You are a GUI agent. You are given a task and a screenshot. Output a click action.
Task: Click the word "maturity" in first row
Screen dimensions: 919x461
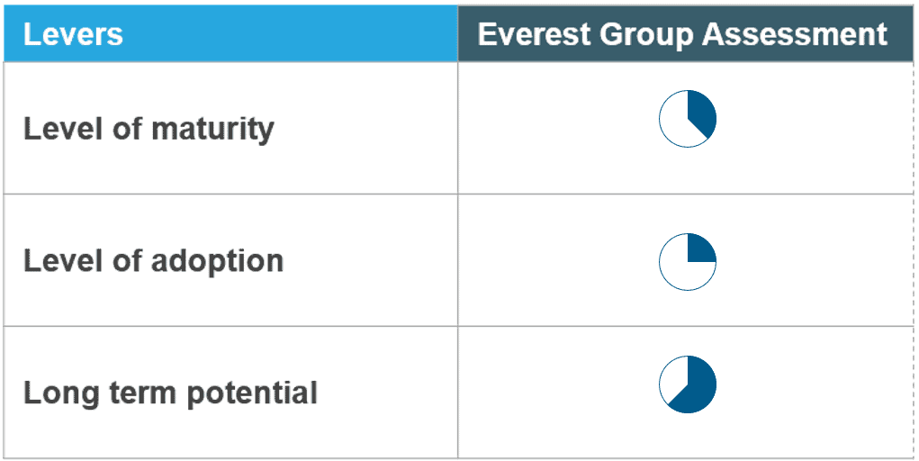212,131
